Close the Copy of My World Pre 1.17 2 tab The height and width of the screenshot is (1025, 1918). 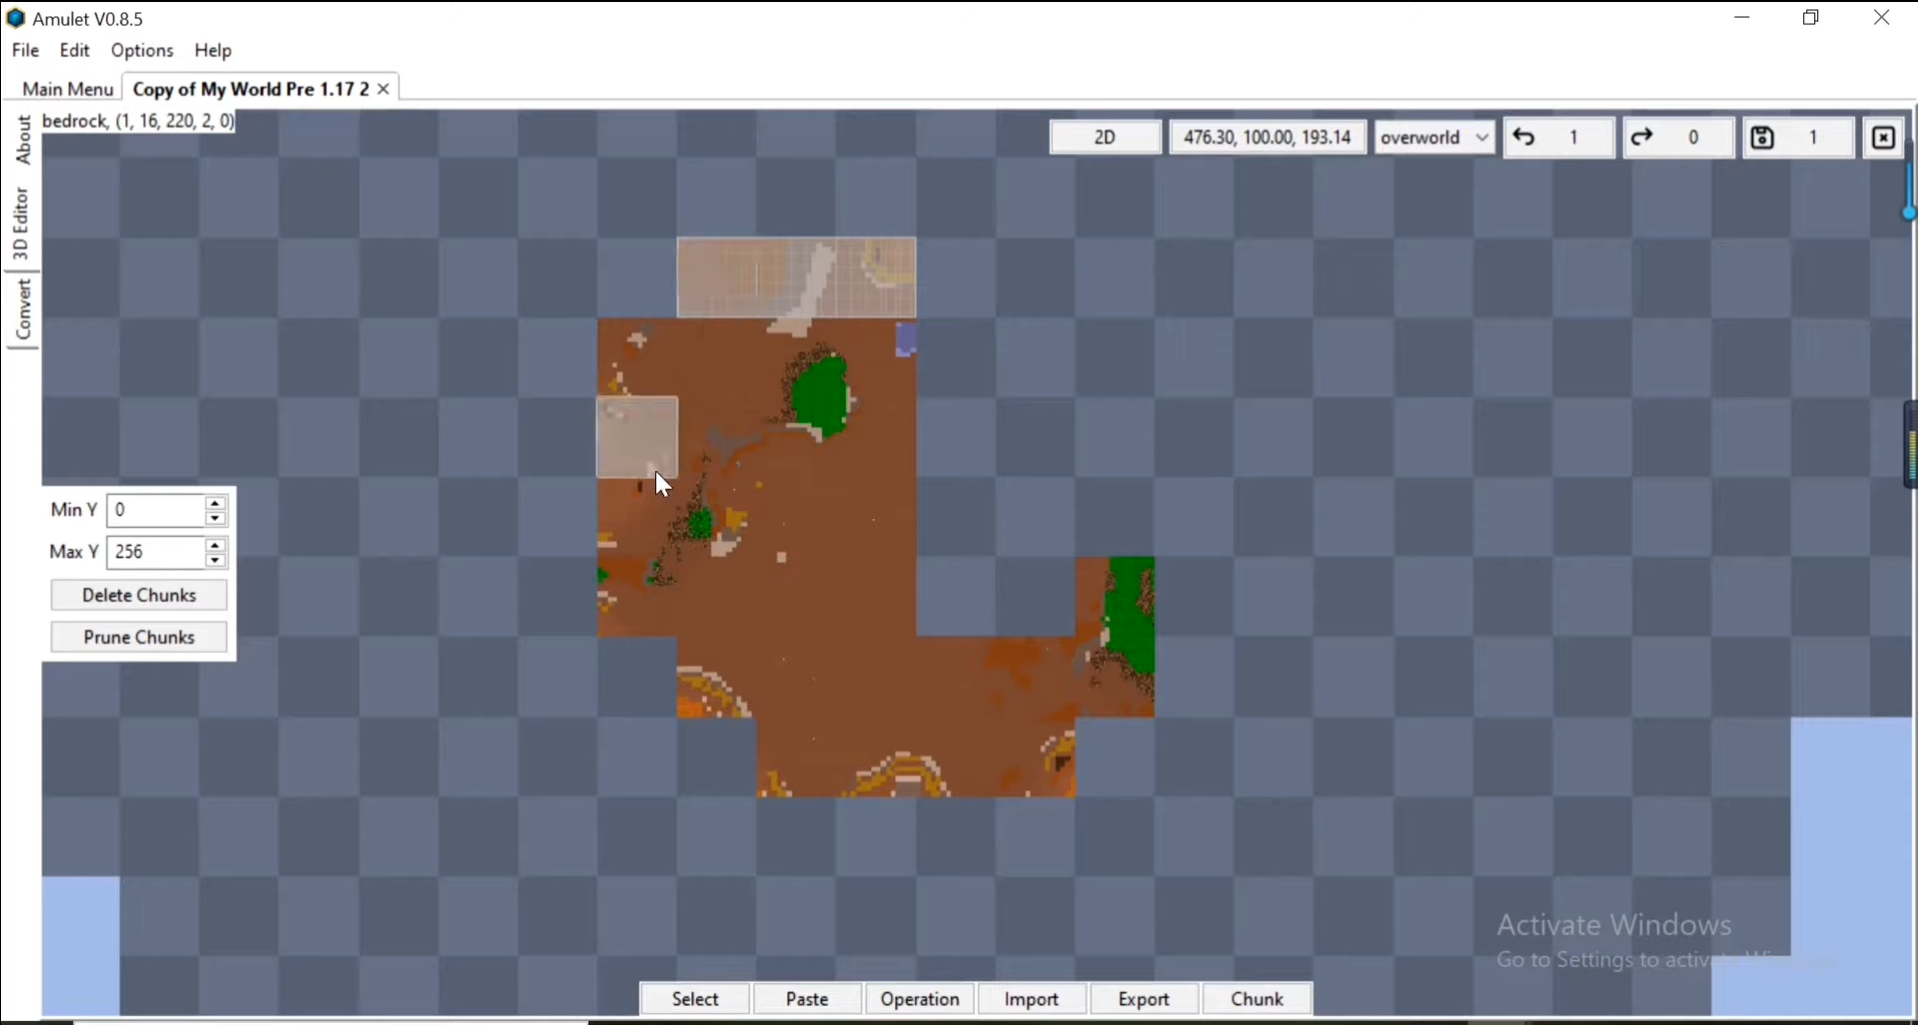tap(383, 89)
